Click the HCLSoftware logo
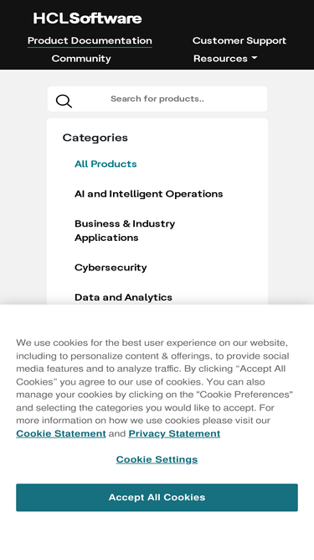Screen dimensions: 314x560 (87, 18)
